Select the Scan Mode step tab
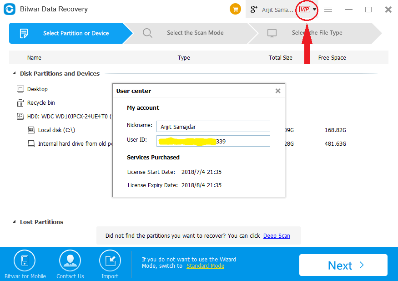This screenshot has height=281, width=398. [195, 33]
